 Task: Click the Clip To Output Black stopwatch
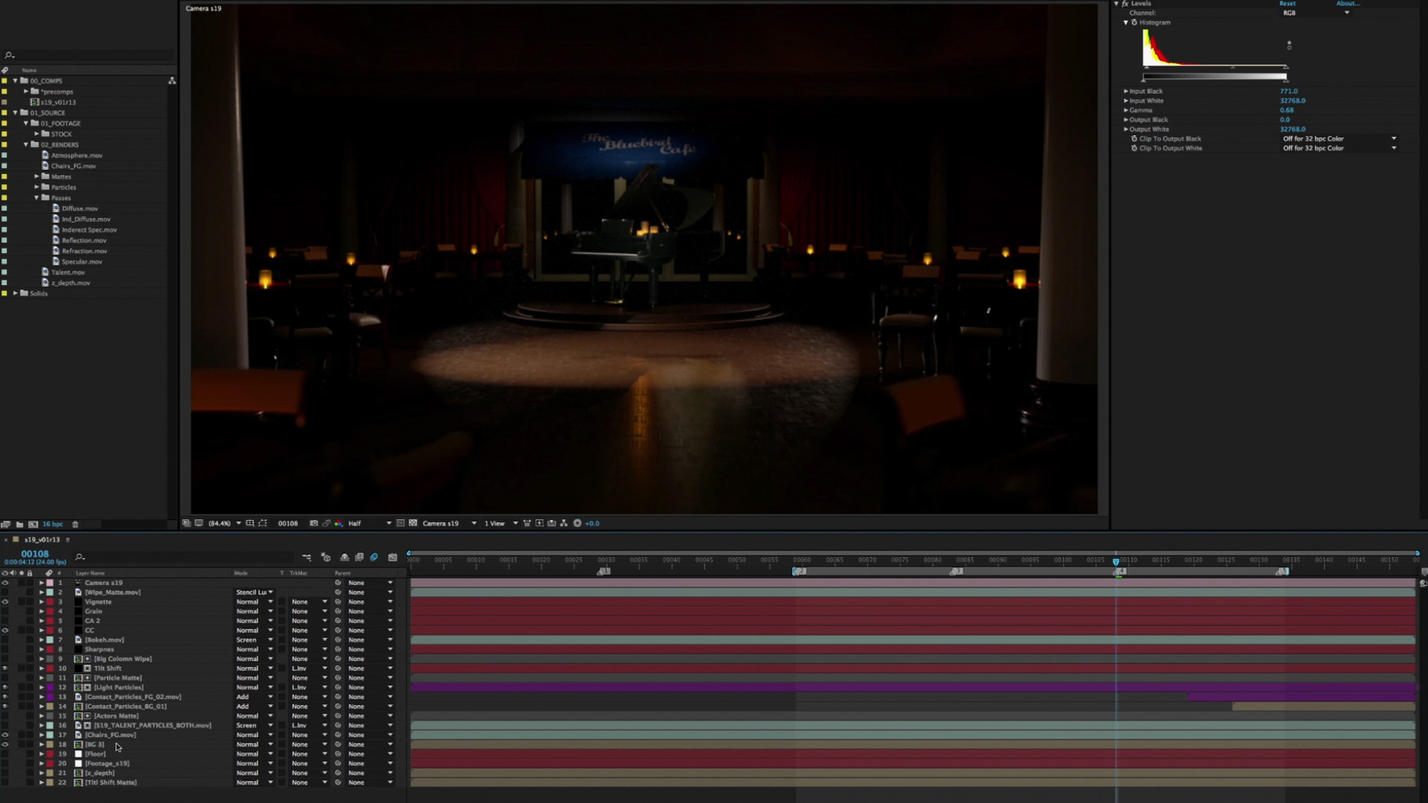pos(1134,138)
